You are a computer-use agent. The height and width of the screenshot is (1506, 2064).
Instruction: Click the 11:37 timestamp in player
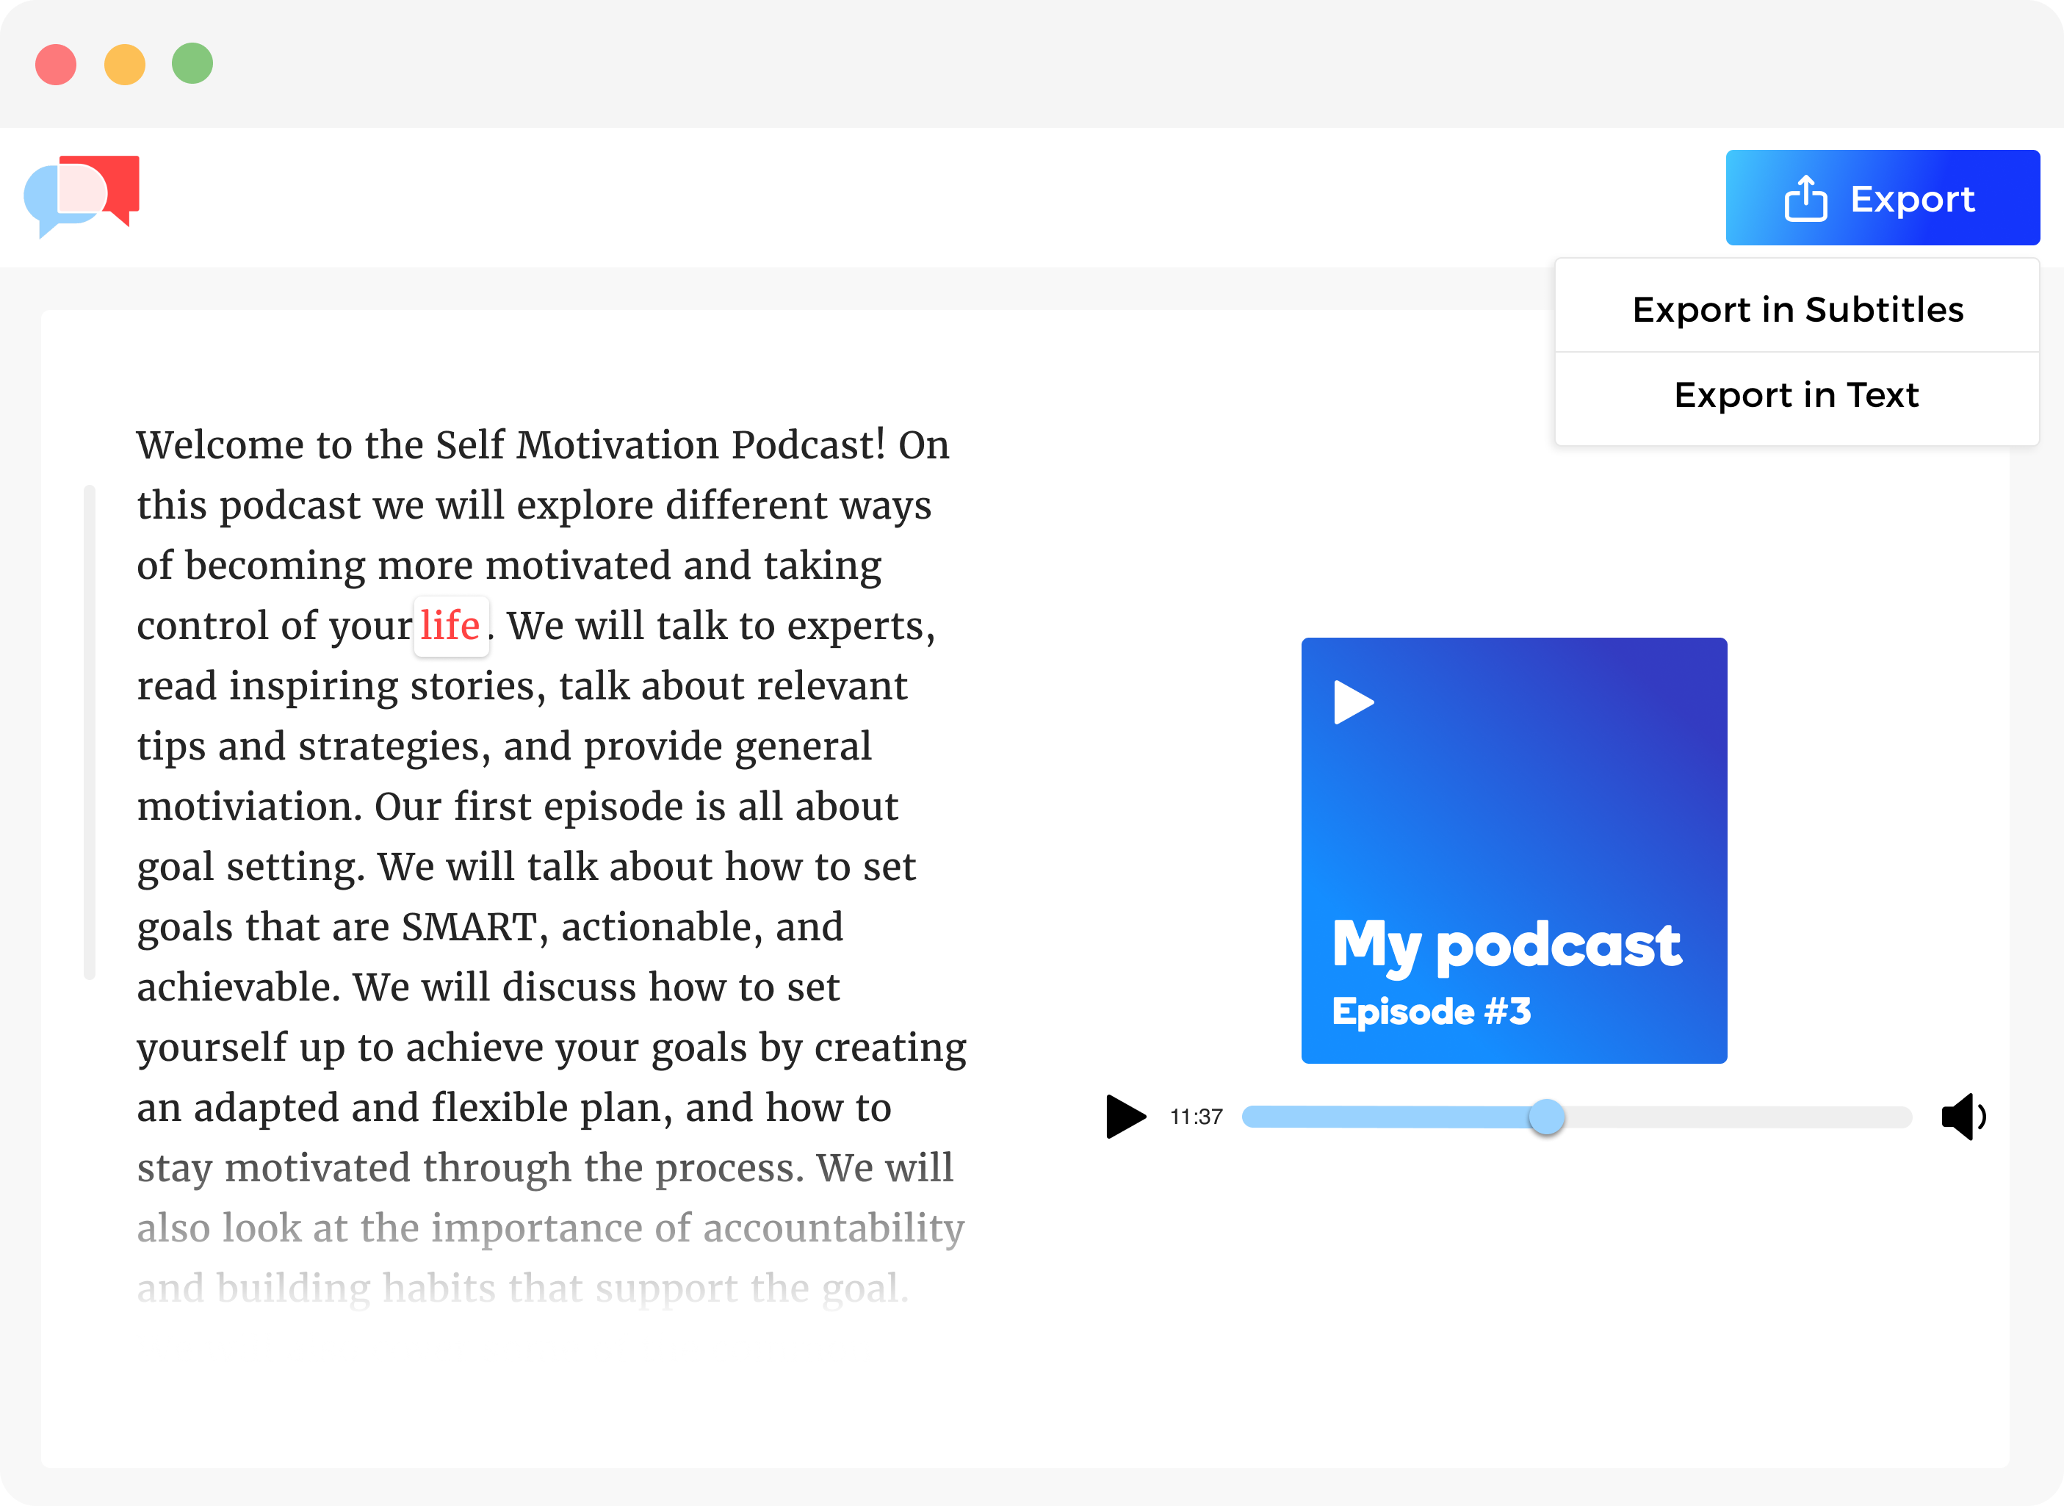pos(1197,1117)
